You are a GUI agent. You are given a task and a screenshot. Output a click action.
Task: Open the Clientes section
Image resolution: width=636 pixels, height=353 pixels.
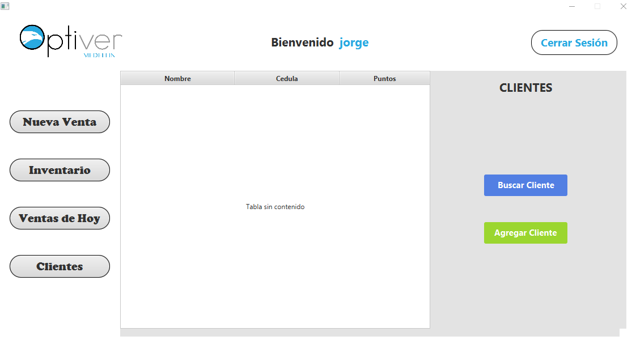pos(60,266)
